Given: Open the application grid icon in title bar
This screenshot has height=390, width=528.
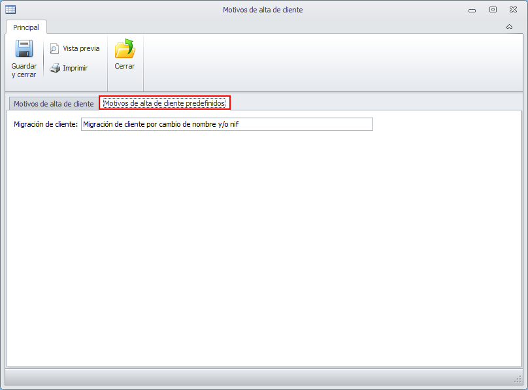Looking at the screenshot, I should 10,9.
